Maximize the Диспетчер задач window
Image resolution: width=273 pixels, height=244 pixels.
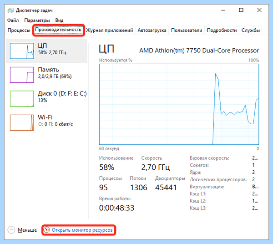point(241,10)
